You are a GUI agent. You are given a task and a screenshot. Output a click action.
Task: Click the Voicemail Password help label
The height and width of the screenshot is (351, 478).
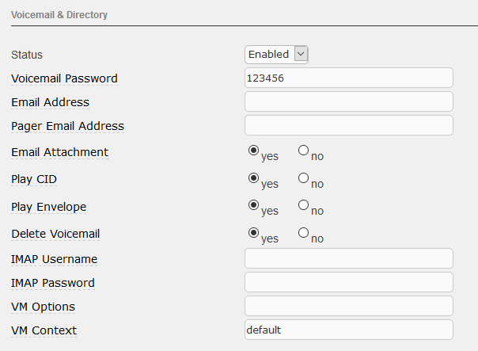[64, 78]
